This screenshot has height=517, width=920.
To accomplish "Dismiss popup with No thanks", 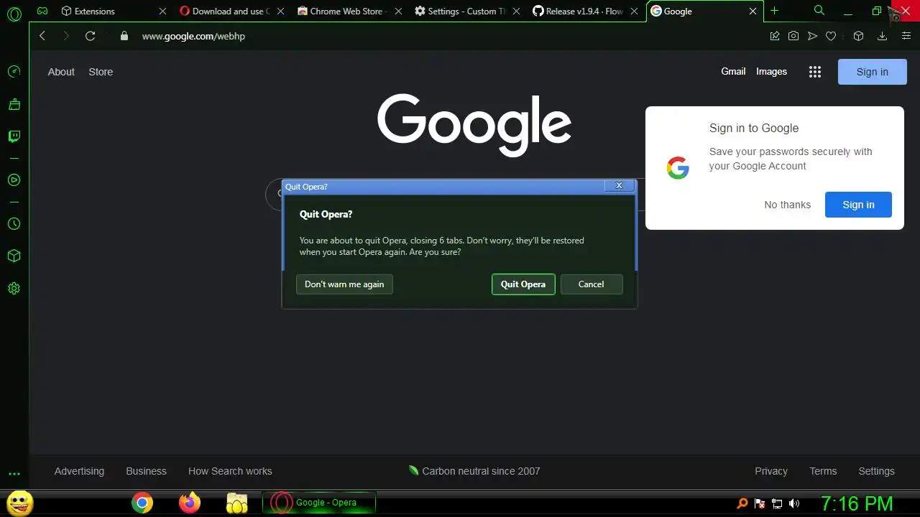I will [x=787, y=205].
